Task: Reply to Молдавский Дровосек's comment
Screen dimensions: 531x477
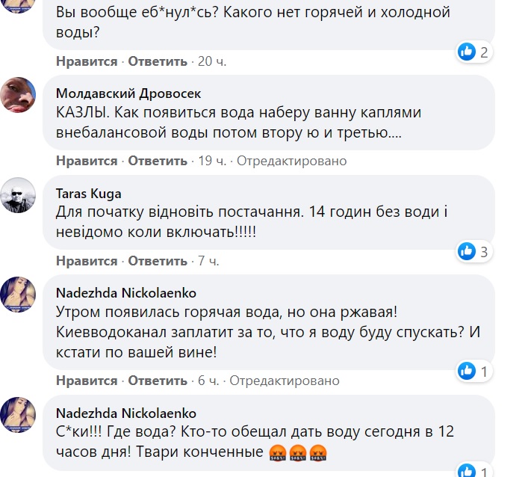Action: (158, 161)
